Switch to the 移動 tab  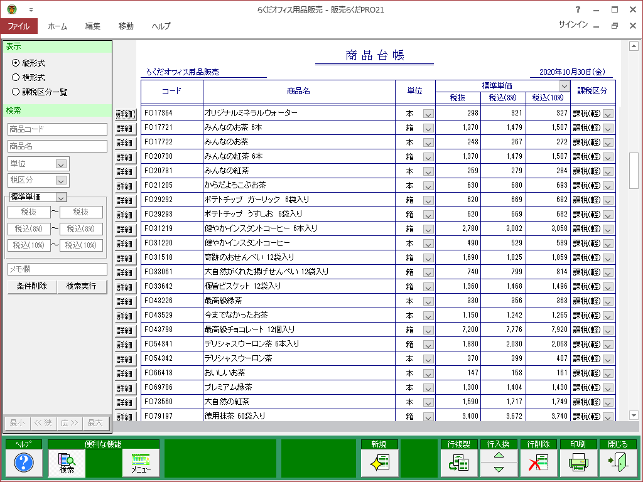click(x=126, y=26)
